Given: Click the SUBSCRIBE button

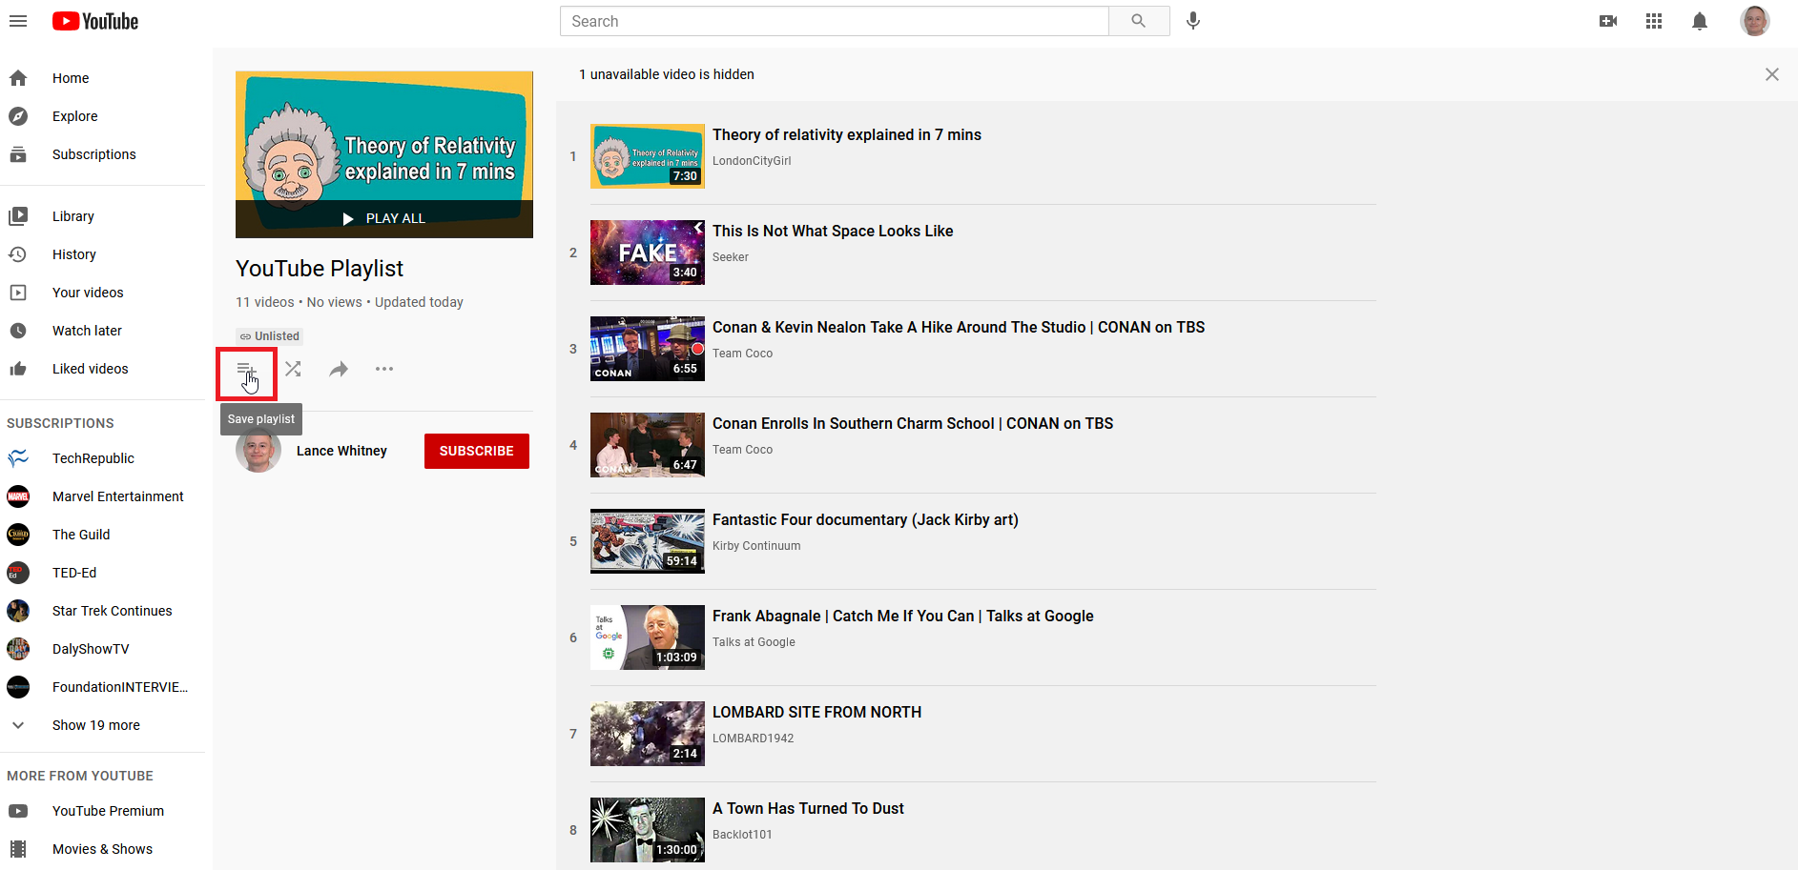Looking at the screenshot, I should coord(477,451).
